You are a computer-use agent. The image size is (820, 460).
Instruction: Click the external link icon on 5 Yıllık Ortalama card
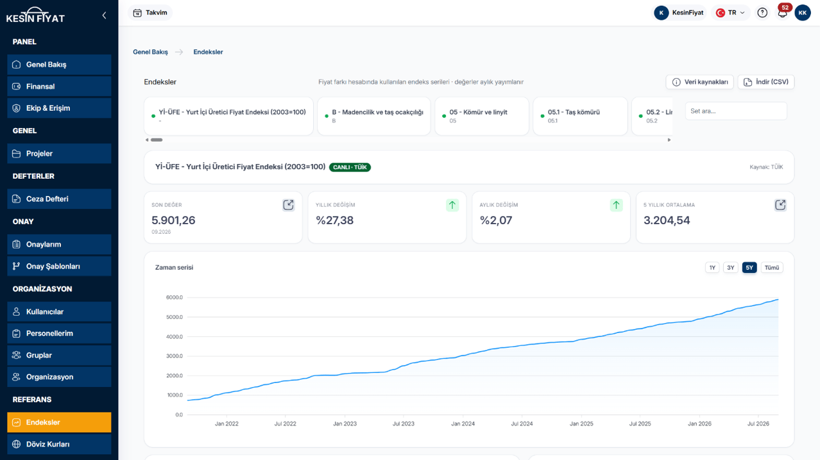(x=780, y=205)
